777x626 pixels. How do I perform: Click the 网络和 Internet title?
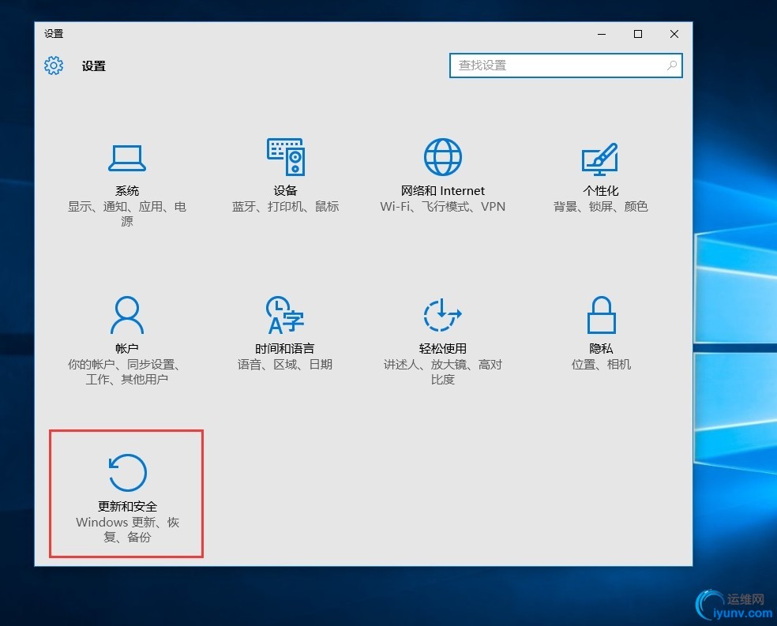442,191
